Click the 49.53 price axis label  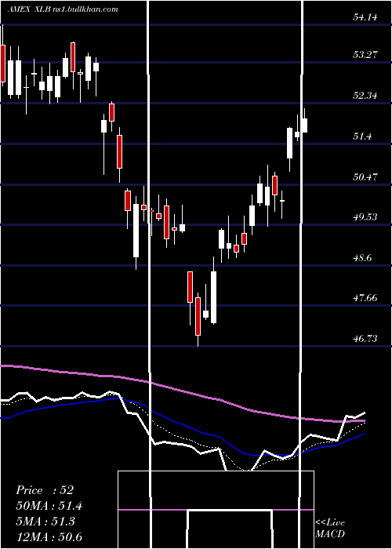point(365,217)
